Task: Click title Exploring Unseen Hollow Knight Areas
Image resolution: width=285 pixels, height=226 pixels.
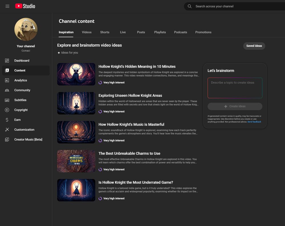Action: click(x=130, y=95)
